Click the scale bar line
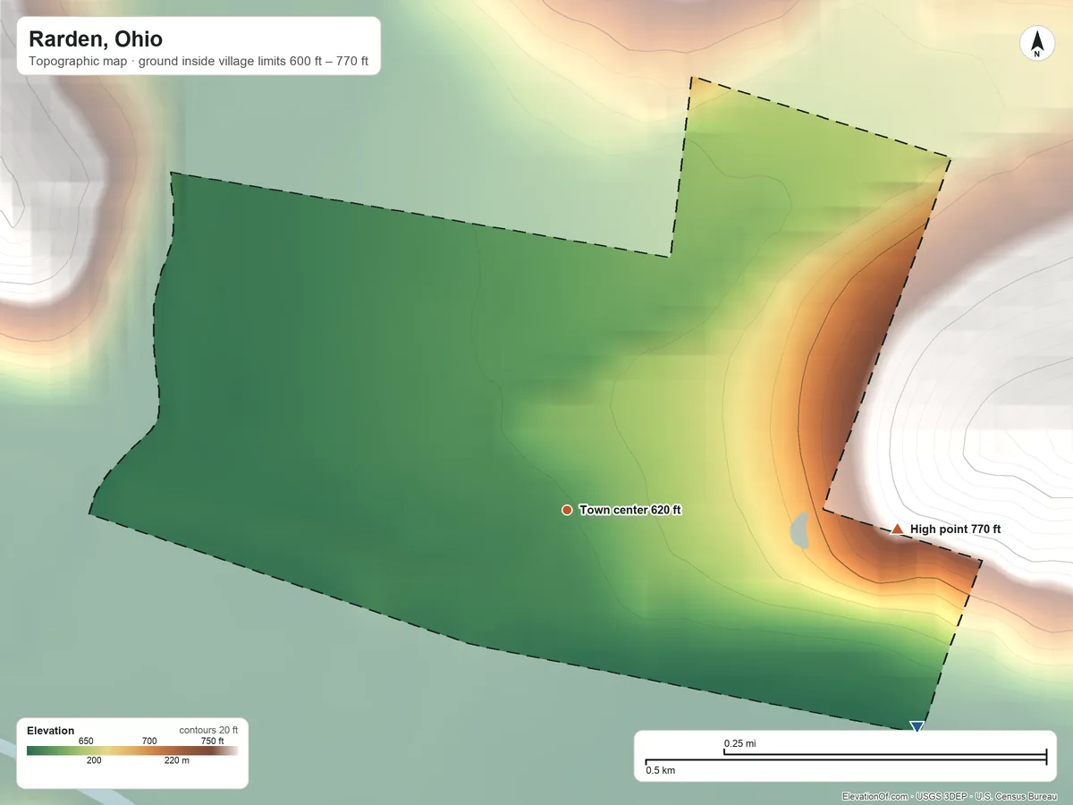This screenshot has width=1073, height=805. coord(846,759)
